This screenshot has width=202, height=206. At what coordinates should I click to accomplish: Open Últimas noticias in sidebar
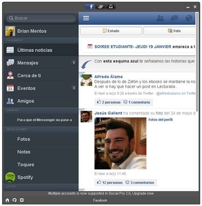click(41, 50)
